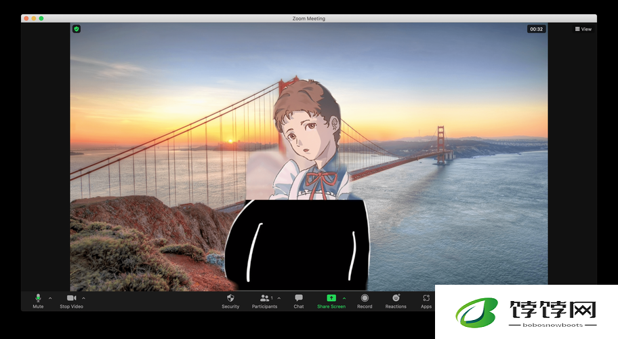The width and height of the screenshot is (618, 339).
Task: Click green encryption shield icon
Action: pyautogui.click(x=77, y=28)
